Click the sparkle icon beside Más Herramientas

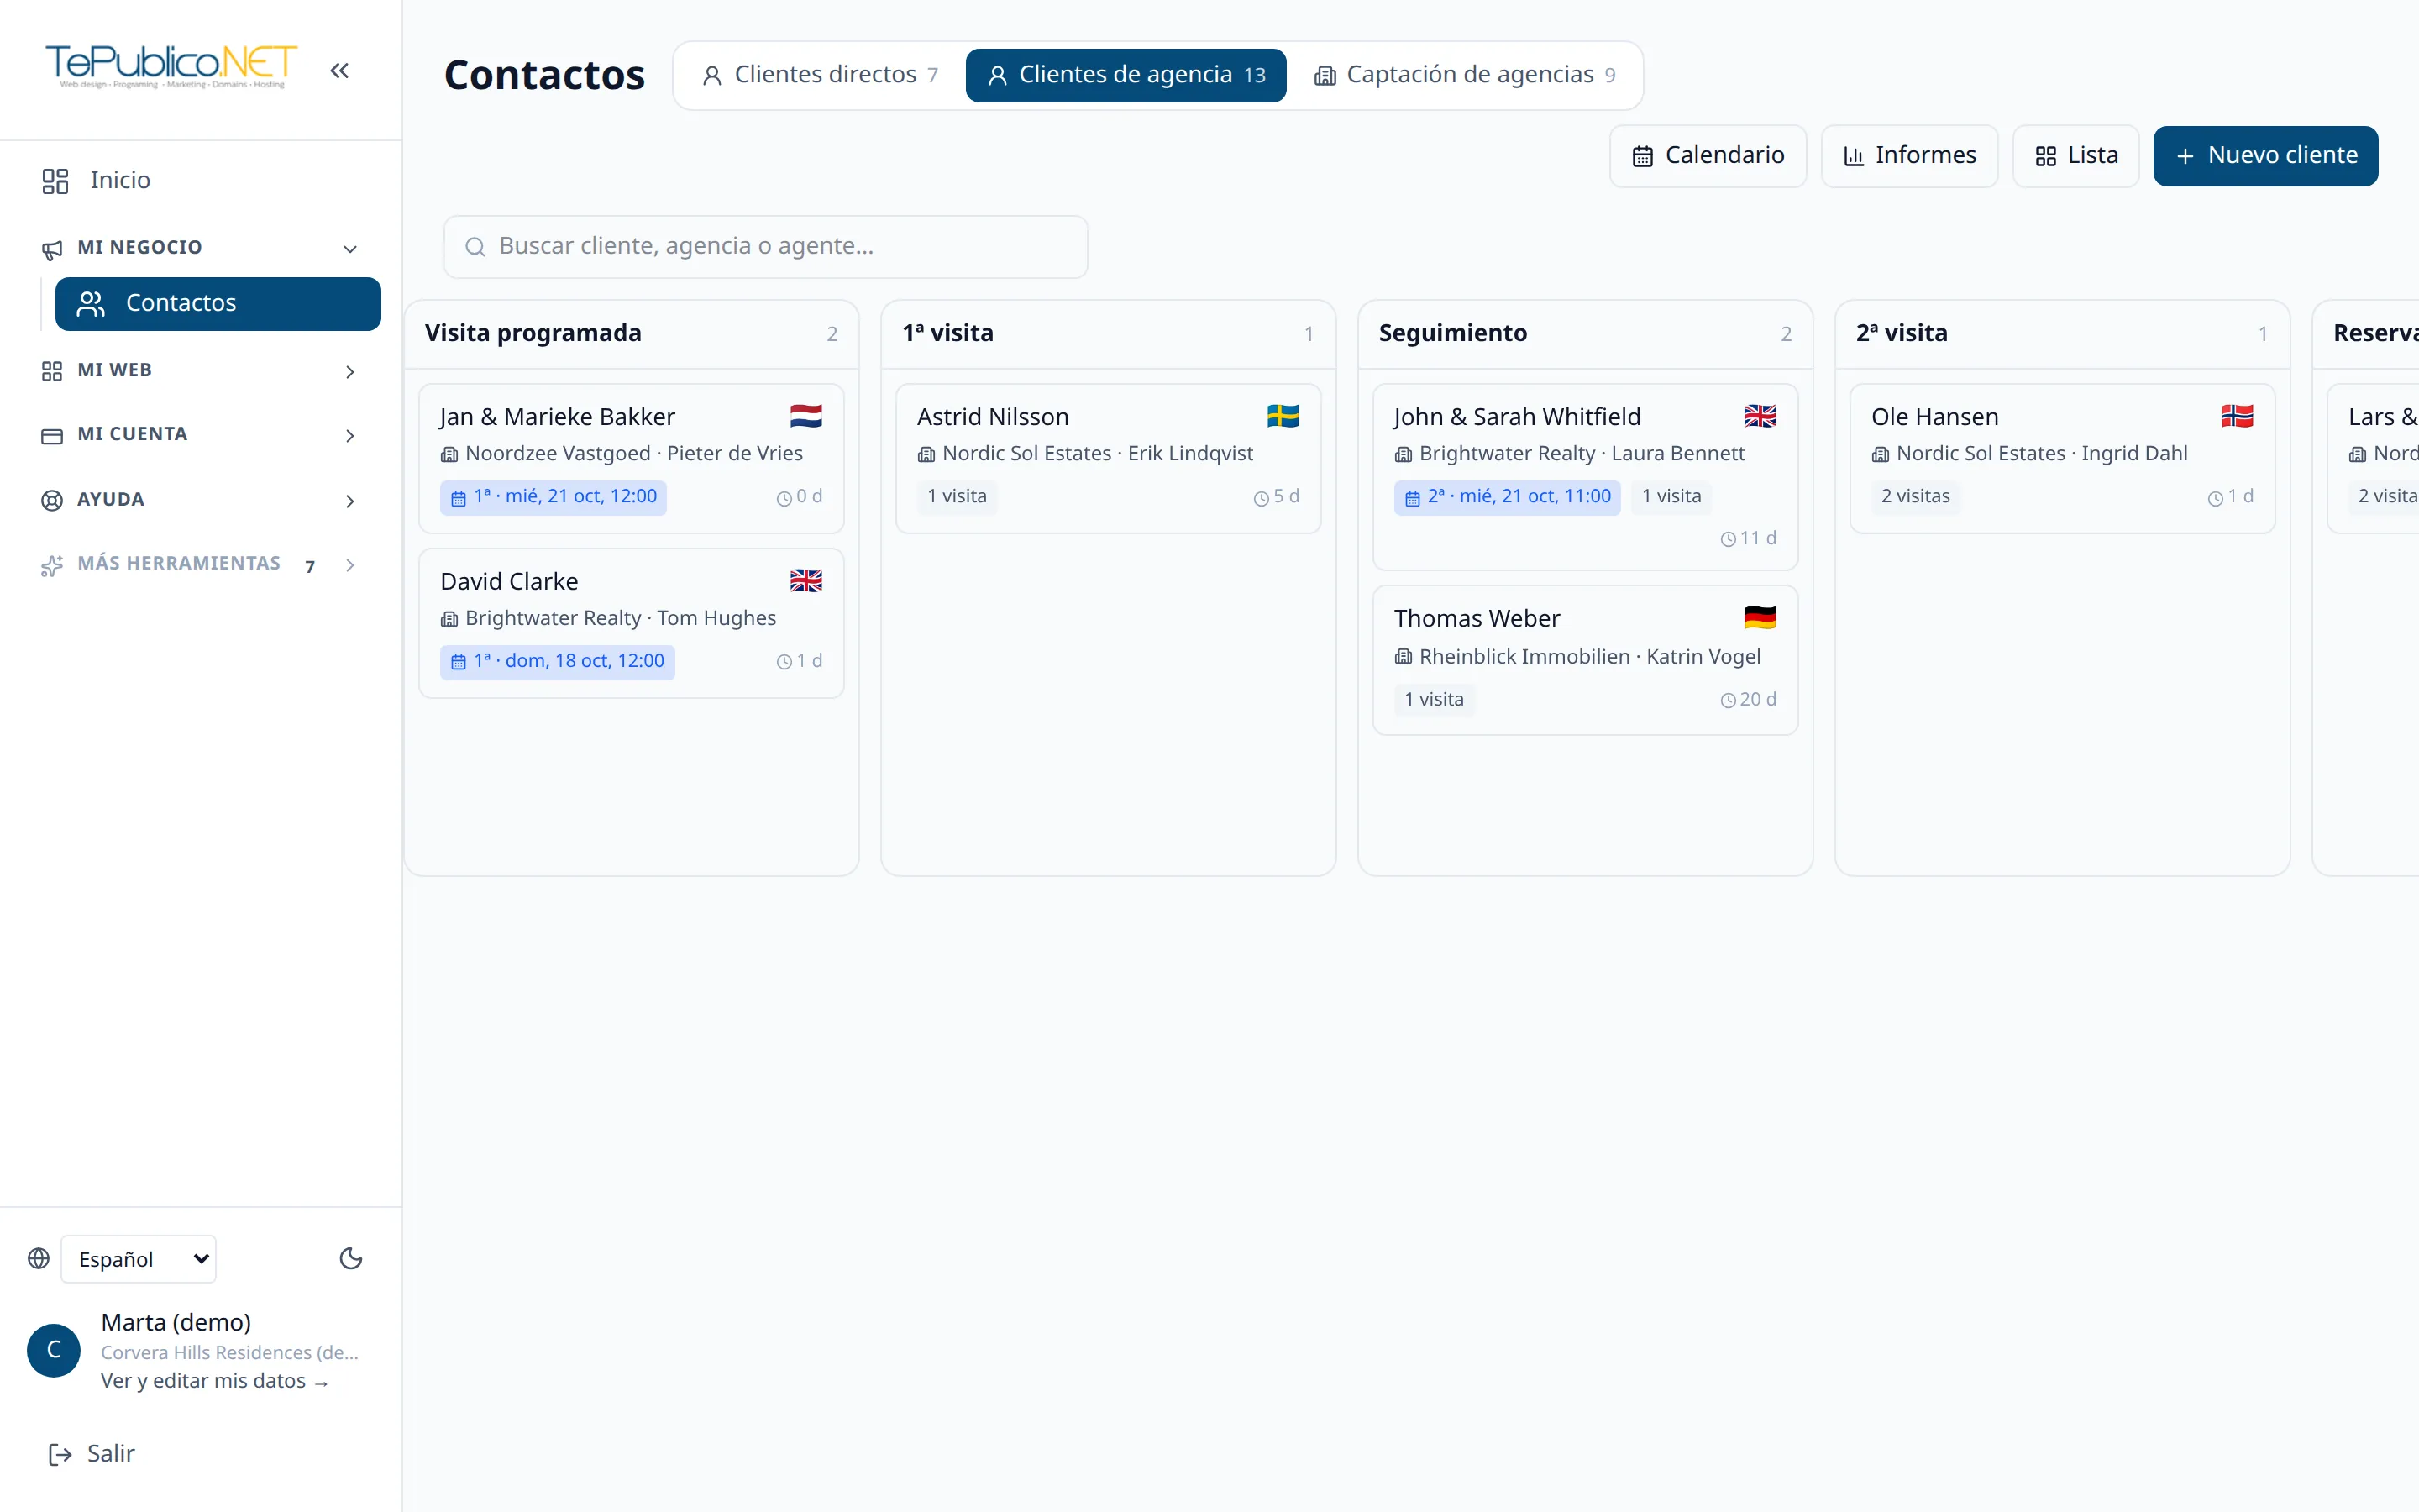(52, 566)
